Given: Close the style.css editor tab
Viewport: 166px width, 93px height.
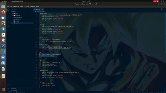Looking at the screenshot, I should (43, 9).
